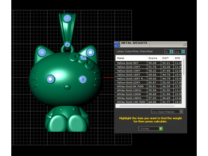Image resolution: width=208 pixels, height=156 pixels.
Task: Click the SPG column header
Action: pos(178,58)
